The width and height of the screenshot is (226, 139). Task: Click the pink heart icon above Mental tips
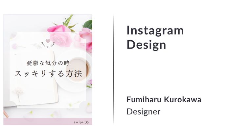(x=48, y=41)
